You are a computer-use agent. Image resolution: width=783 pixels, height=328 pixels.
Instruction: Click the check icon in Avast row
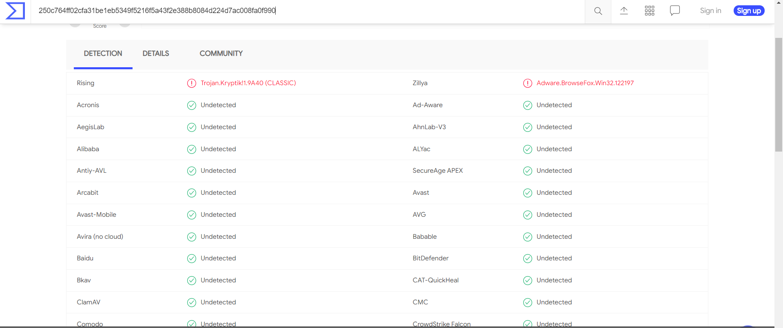pos(528,193)
